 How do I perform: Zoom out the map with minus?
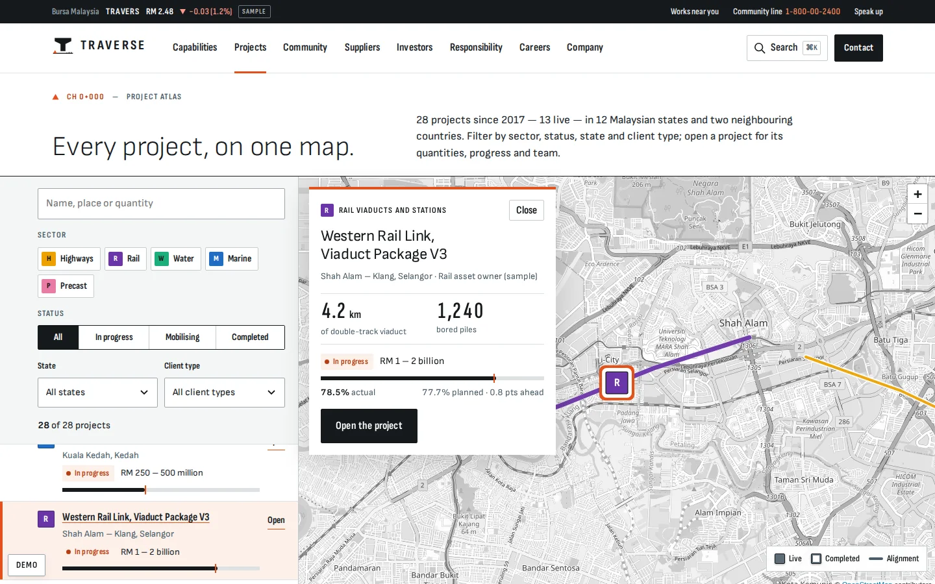coord(917,213)
